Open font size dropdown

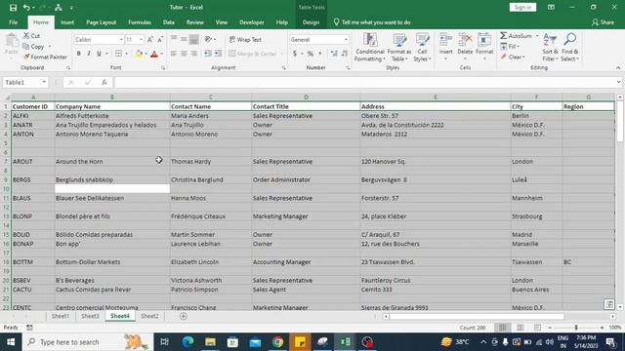(141, 39)
